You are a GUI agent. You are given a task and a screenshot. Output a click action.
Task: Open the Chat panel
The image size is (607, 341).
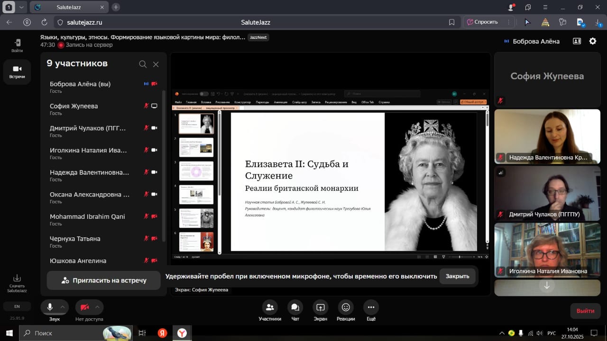[295, 307]
